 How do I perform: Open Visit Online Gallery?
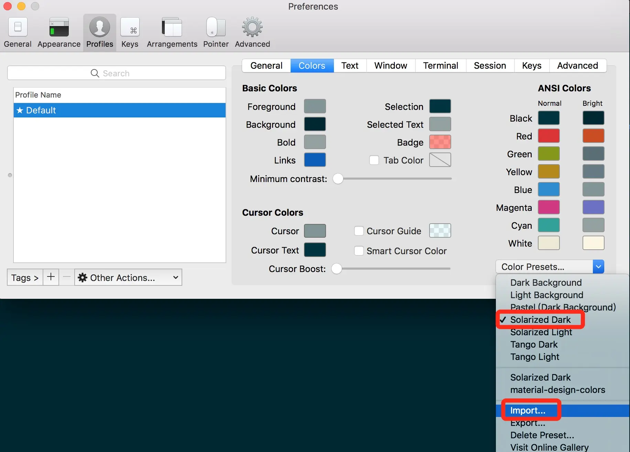(549, 447)
